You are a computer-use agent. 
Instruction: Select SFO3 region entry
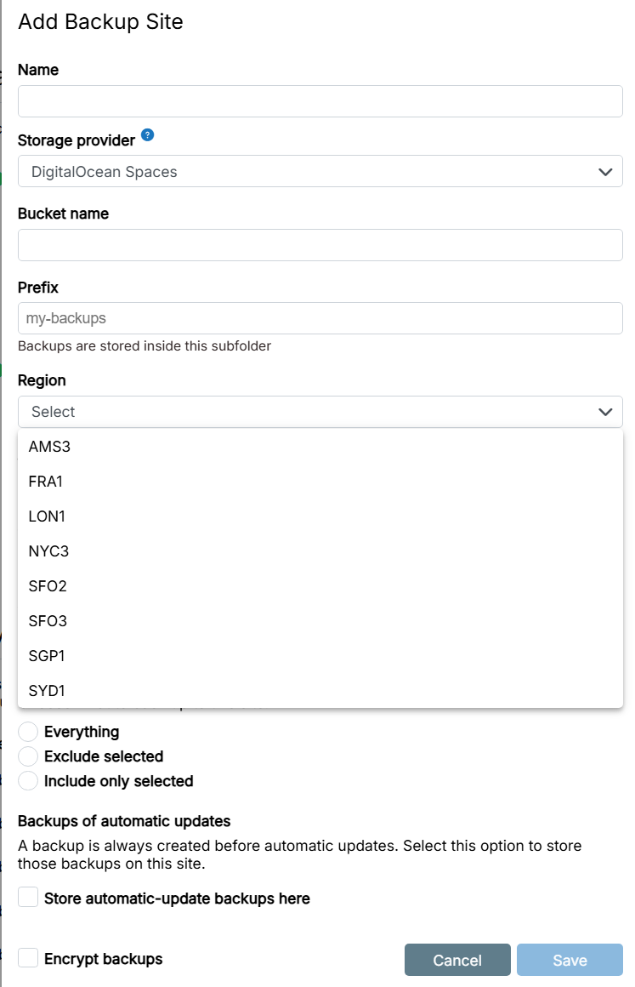pyautogui.click(x=48, y=621)
